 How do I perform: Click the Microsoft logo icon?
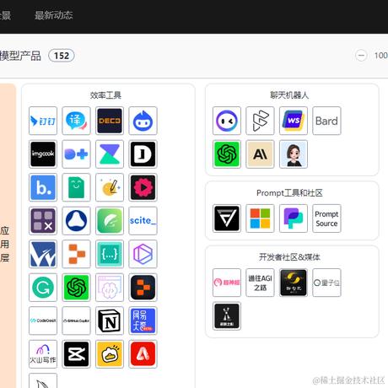pyautogui.click(x=260, y=218)
